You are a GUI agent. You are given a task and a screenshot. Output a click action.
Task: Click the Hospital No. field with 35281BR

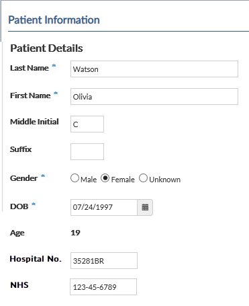point(104,260)
